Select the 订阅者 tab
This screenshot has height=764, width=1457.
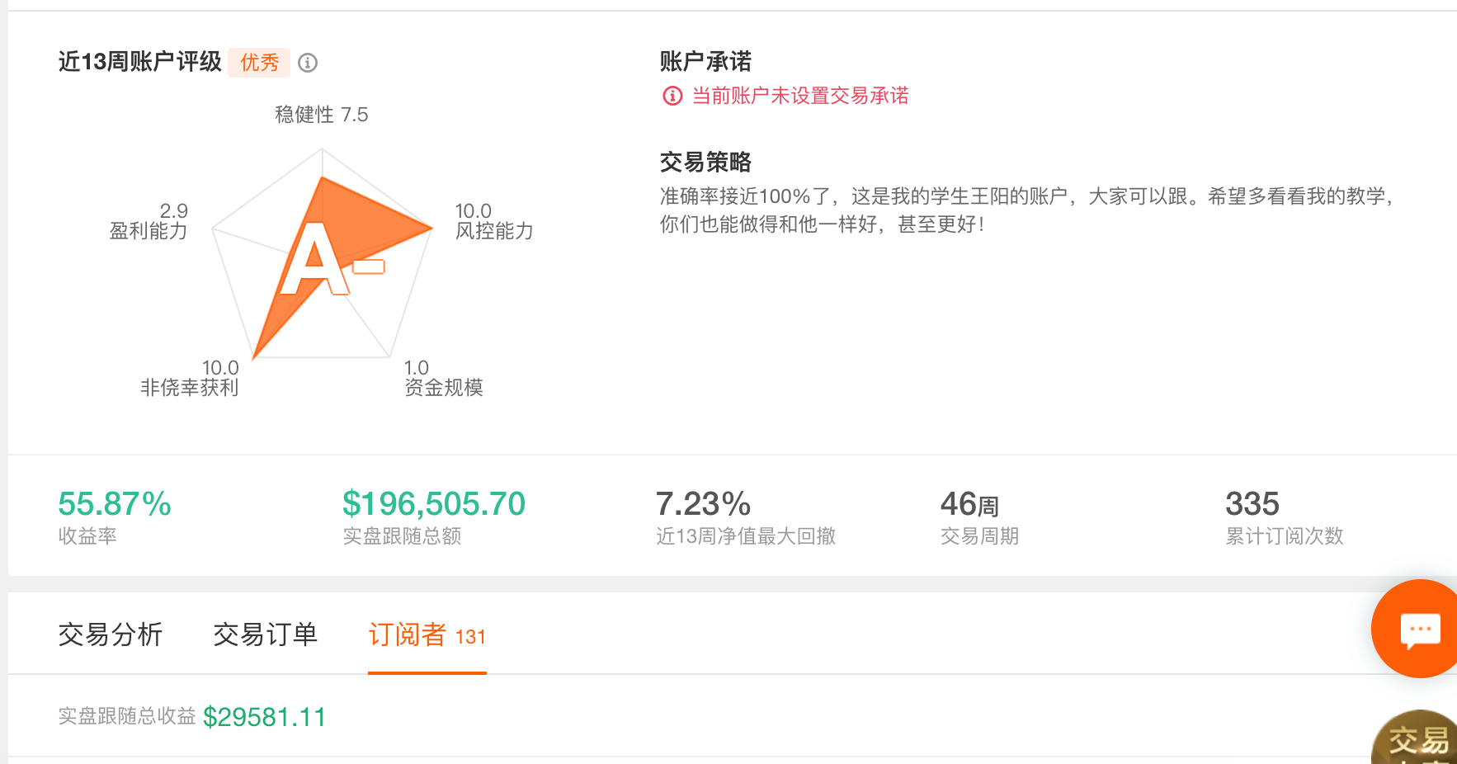pyautogui.click(x=426, y=634)
